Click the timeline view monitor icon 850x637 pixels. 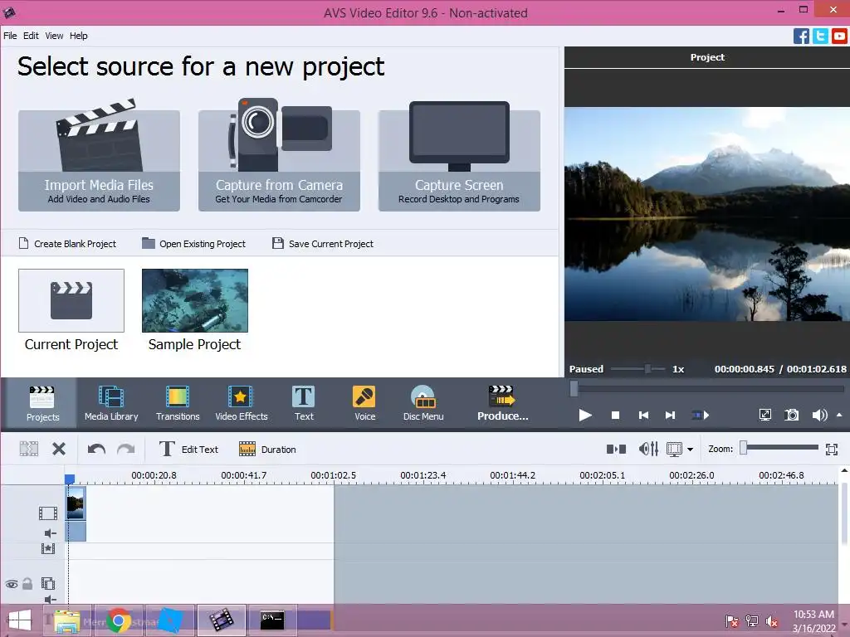674,449
